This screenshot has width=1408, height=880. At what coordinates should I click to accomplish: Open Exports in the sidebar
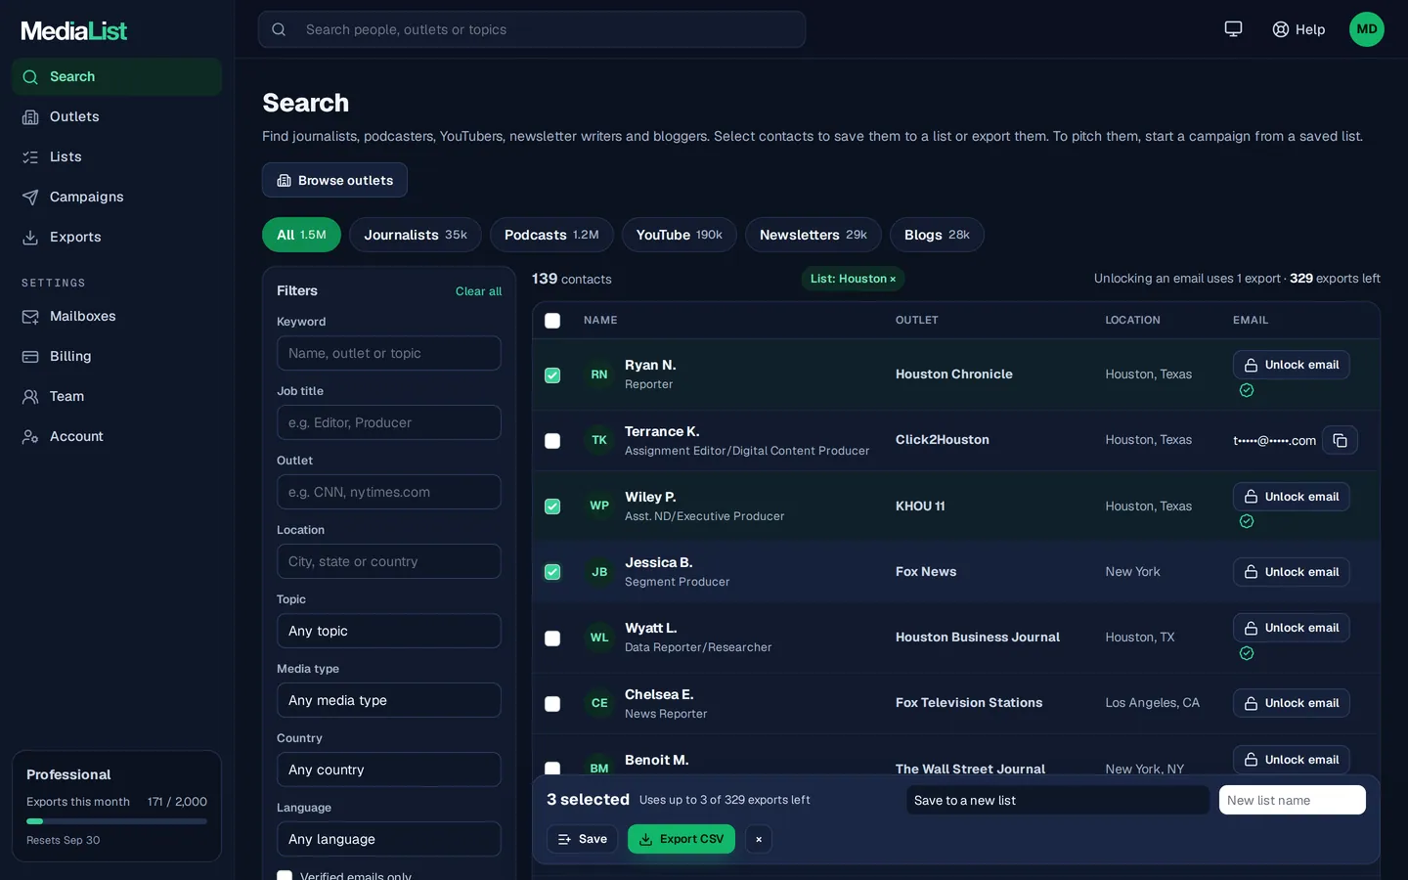click(116, 237)
